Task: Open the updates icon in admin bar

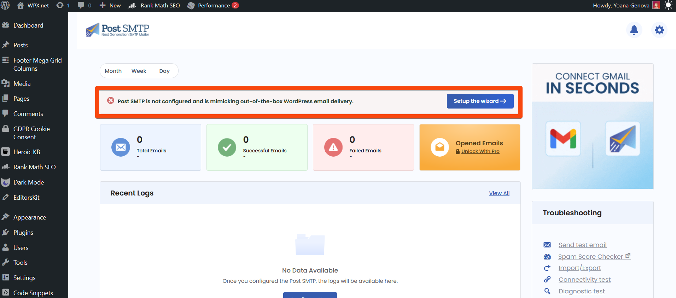Action: (63, 5)
